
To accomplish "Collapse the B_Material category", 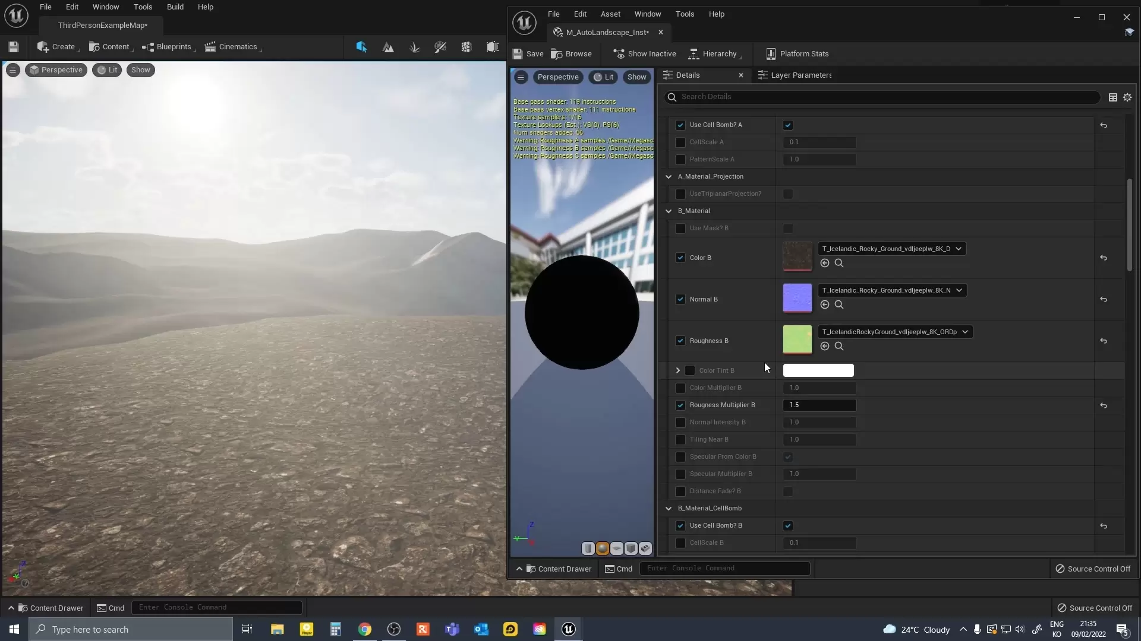I will (x=669, y=211).
